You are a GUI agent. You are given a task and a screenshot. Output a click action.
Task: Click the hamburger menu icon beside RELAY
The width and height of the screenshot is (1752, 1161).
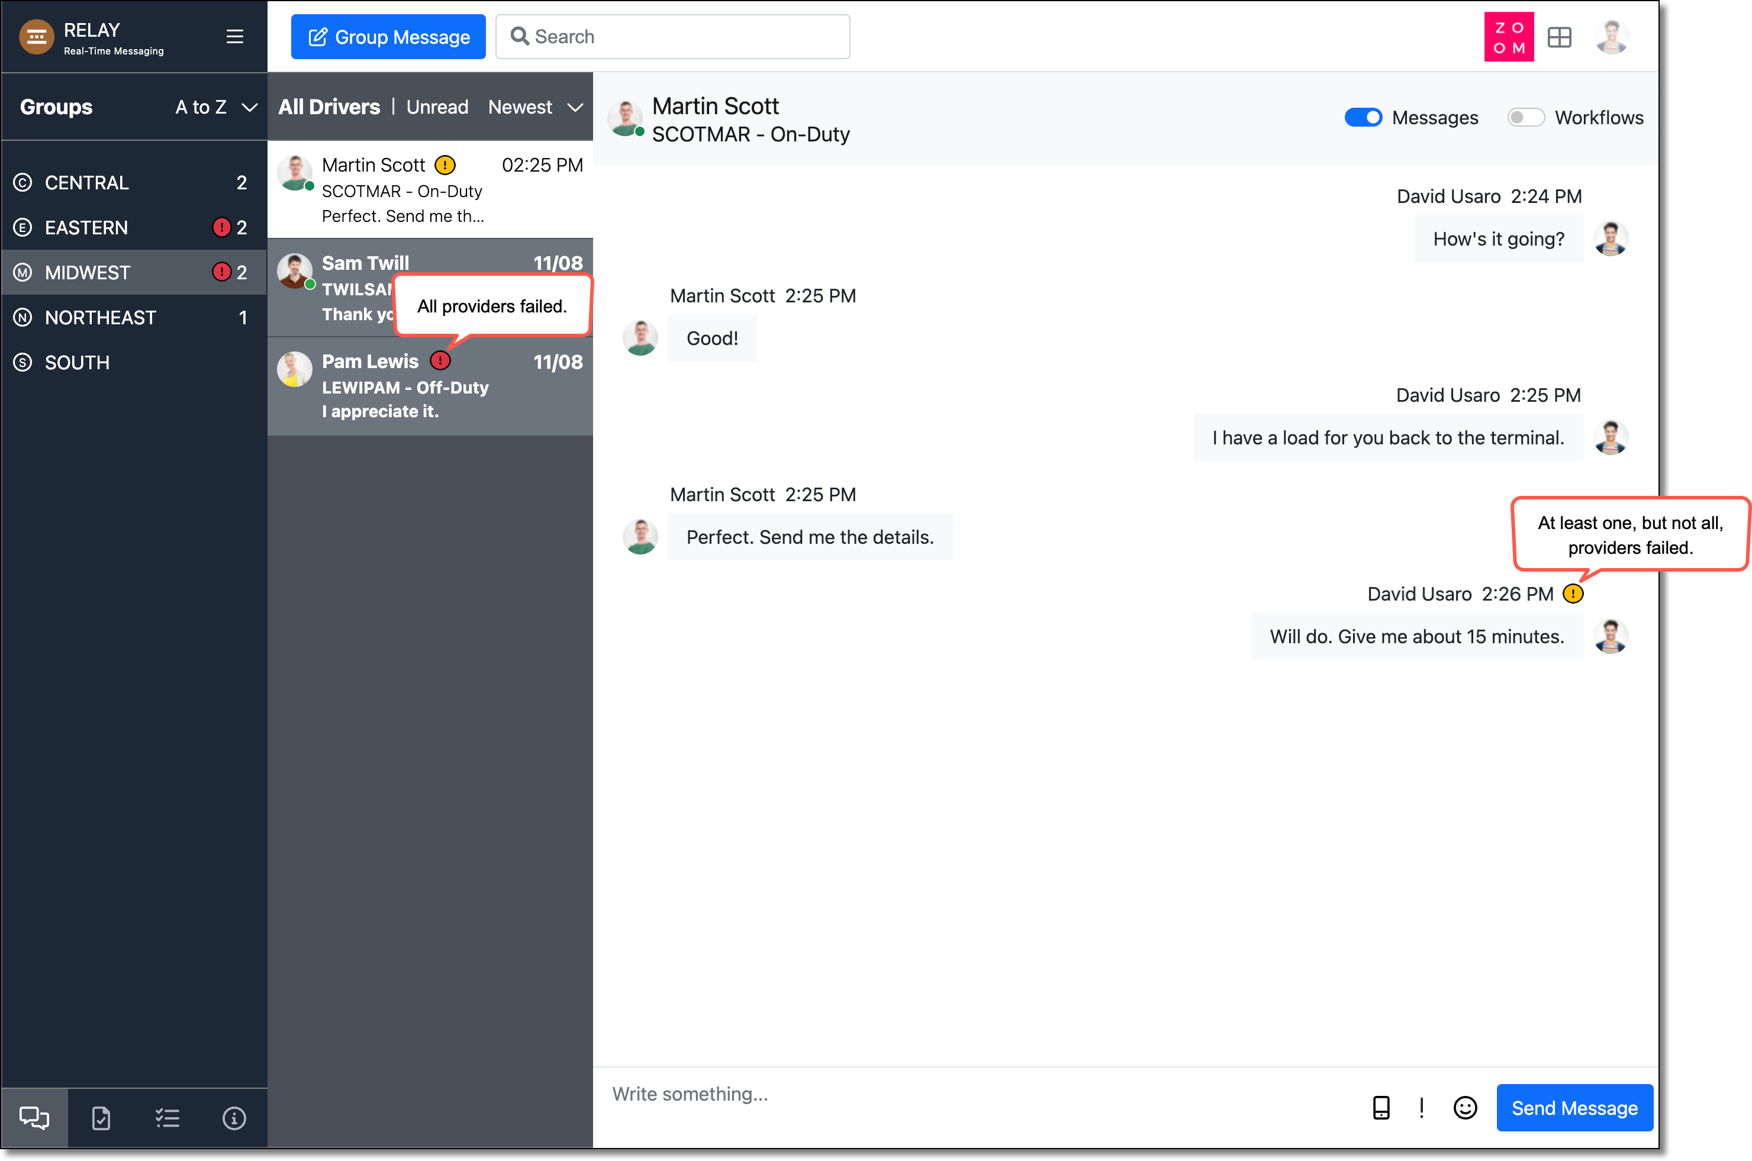pos(235,36)
